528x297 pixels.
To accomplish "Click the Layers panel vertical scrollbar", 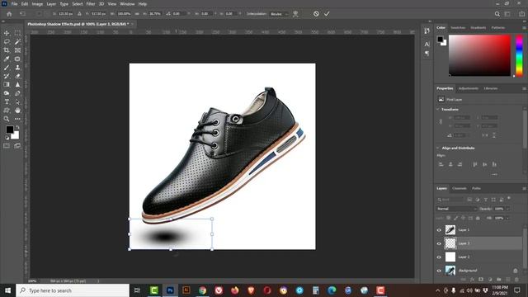I will coord(525,249).
